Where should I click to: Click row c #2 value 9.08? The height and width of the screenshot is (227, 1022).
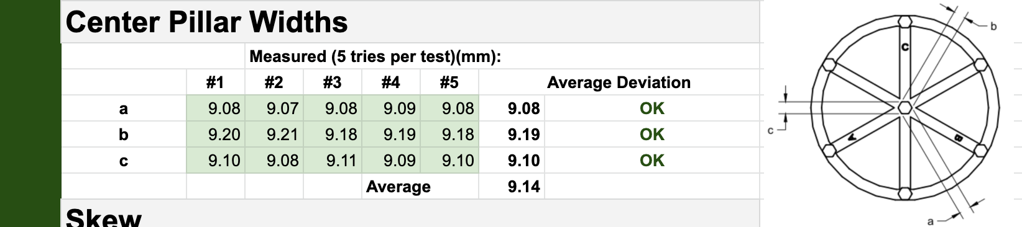click(x=274, y=161)
